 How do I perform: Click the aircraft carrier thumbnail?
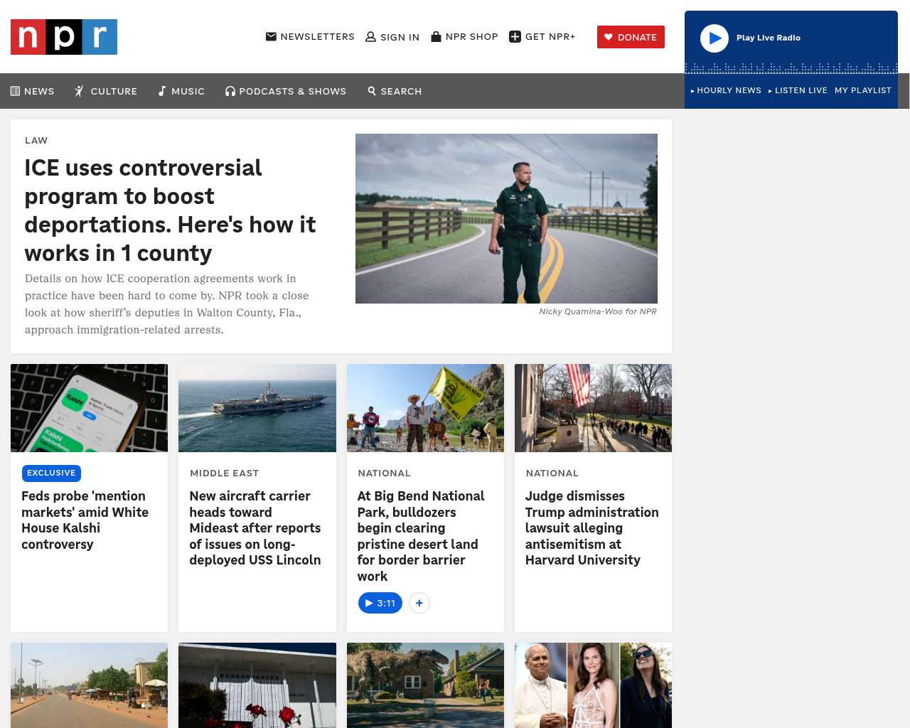pyautogui.click(x=257, y=408)
